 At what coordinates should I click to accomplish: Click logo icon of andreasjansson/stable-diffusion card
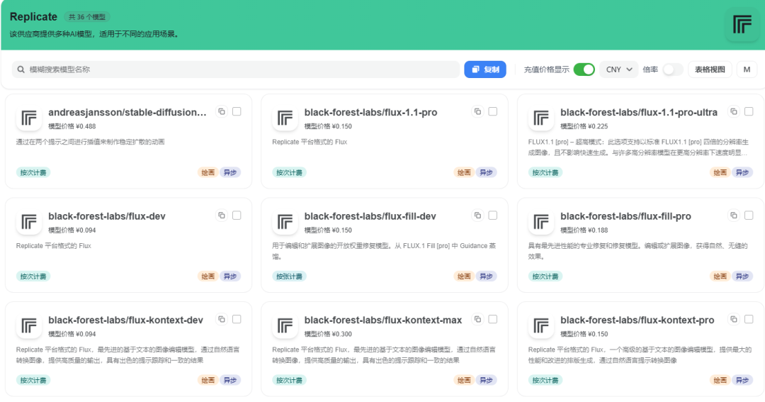click(x=29, y=118)
